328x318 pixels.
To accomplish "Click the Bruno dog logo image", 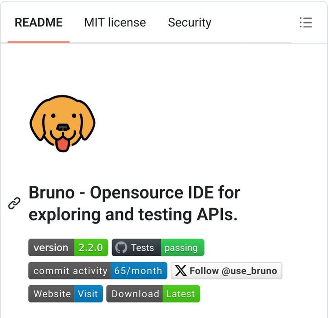I will 63,123.
